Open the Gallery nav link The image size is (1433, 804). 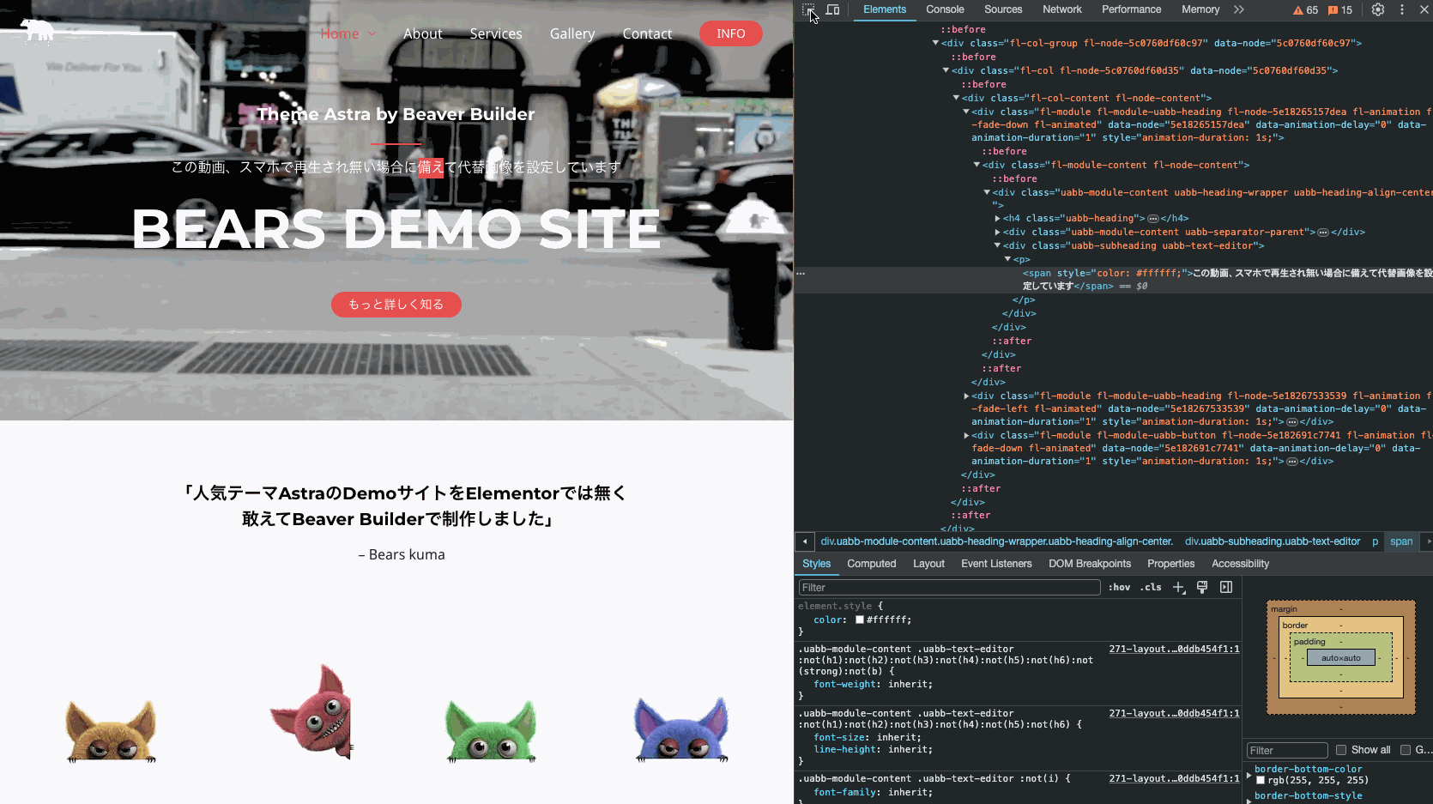click(x=572, y=33)
